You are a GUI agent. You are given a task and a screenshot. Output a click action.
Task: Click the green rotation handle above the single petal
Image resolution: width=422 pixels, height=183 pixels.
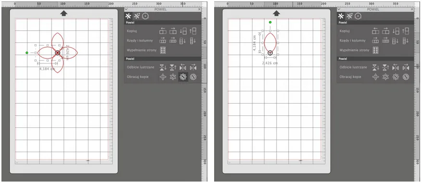tap(270, 22)
